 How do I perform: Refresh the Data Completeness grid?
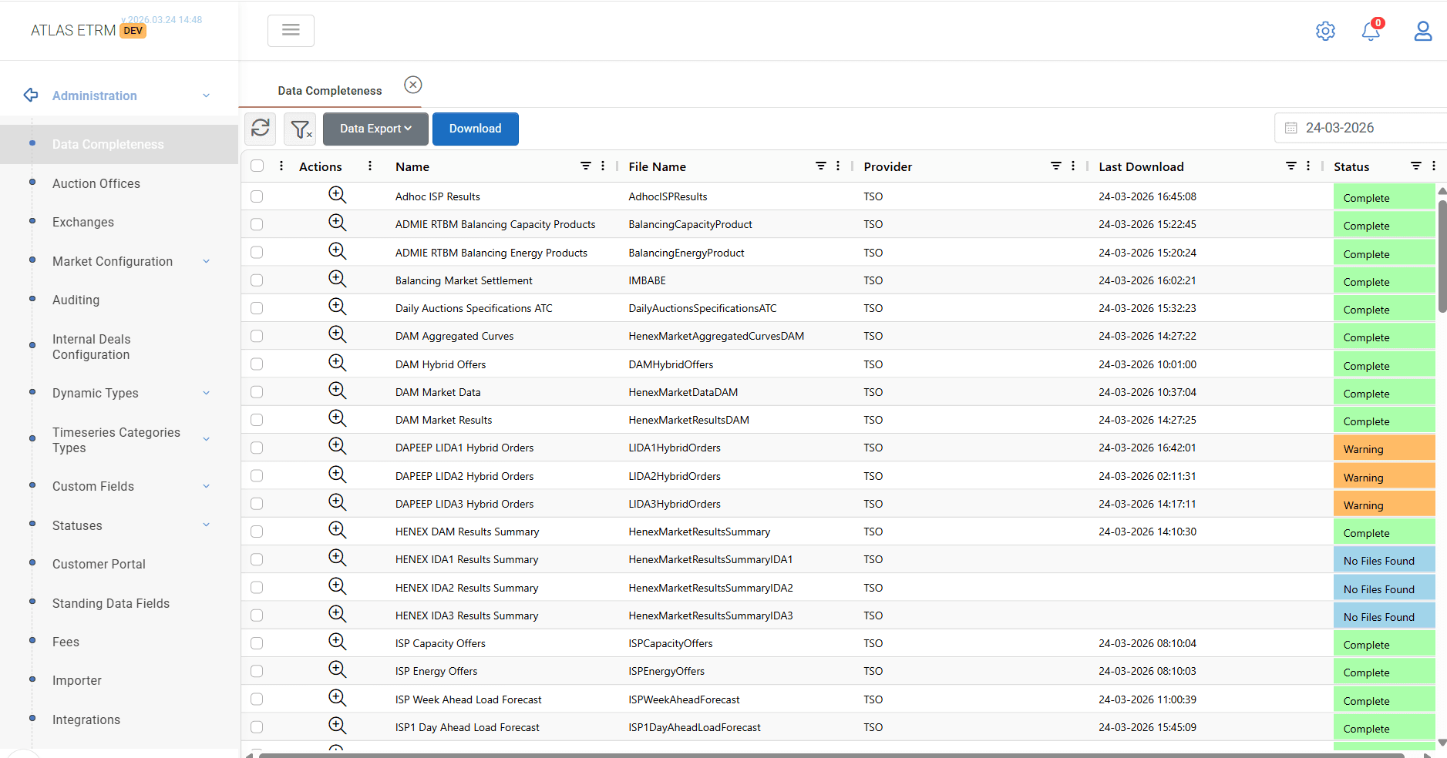pyautogui.click(x=261, y=128)
